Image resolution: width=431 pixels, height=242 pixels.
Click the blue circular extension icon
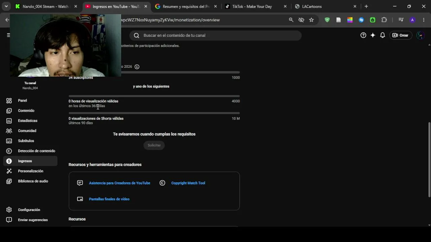click(x=361, y=20)
